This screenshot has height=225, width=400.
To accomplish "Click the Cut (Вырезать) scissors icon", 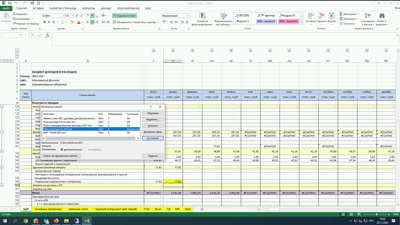I will tap(14, 14).
